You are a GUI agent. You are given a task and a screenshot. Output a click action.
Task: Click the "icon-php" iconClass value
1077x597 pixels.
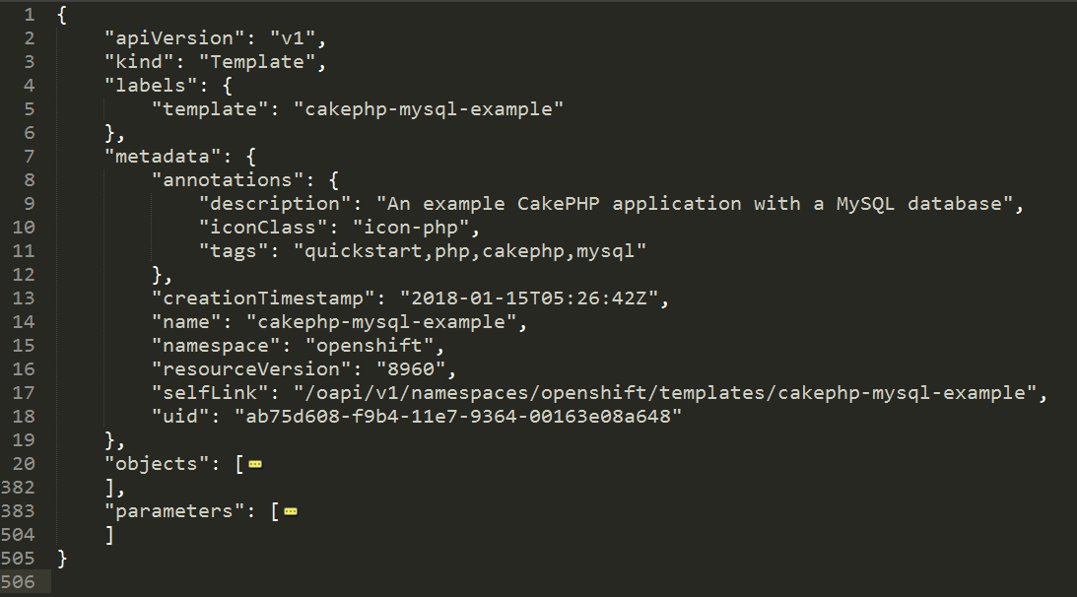pyautogui.click(x=416, y=228)
